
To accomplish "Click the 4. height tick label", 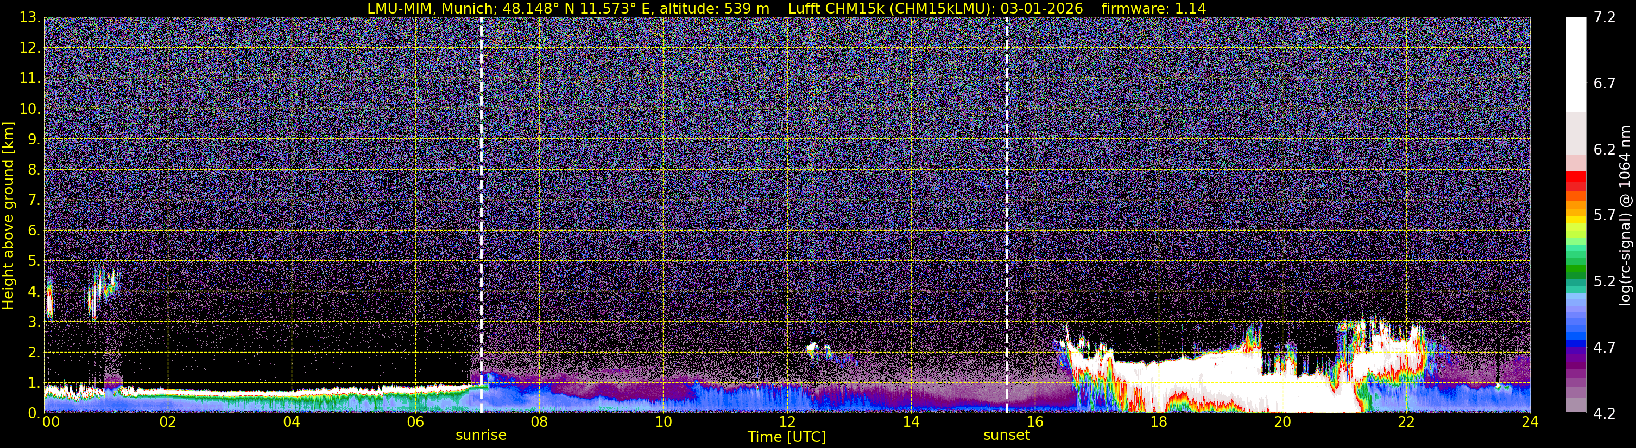I will tap(34, 291).
